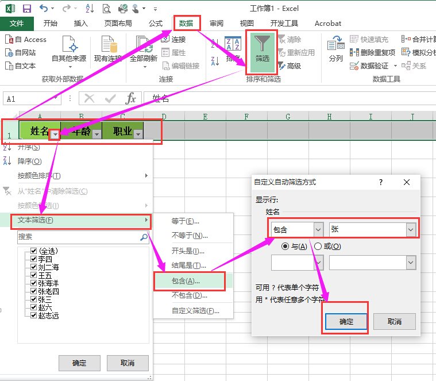Open the 包含 condition dropdown

coord(319,230)
